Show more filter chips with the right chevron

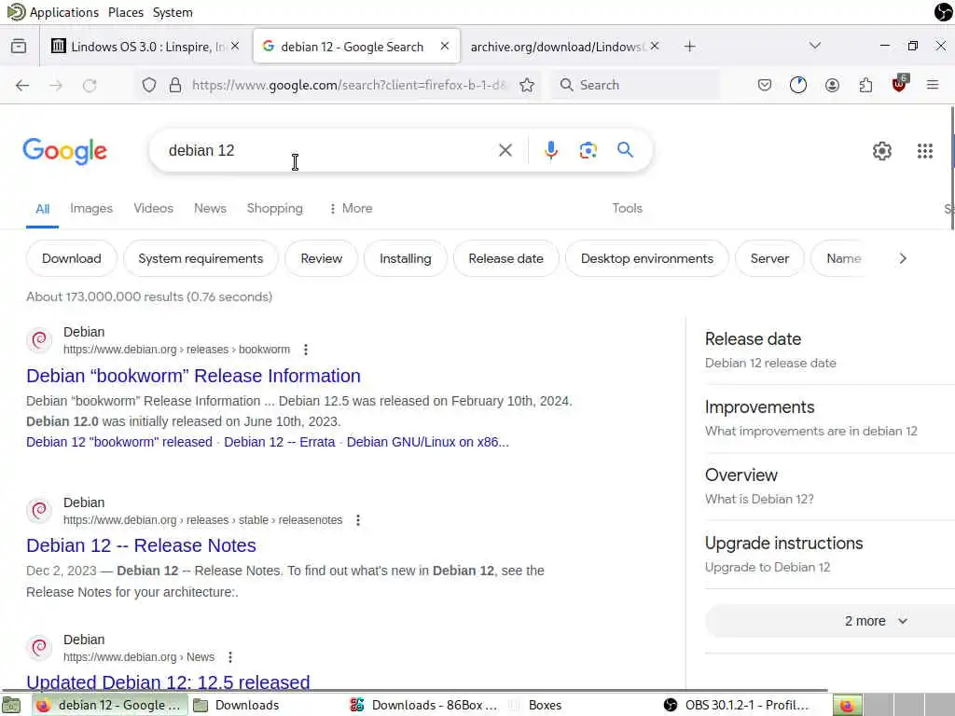[x=903, y=258]
